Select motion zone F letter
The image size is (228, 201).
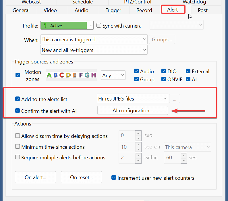coord(81,75)
